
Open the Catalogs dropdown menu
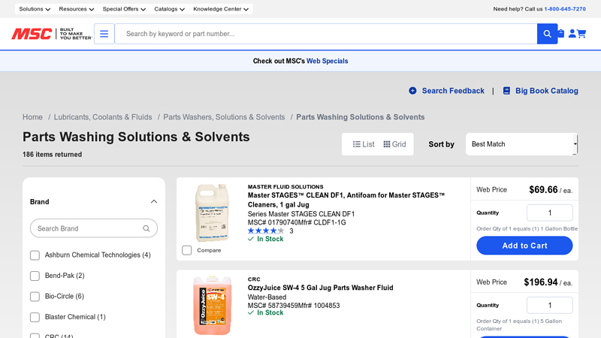(170, 9)
